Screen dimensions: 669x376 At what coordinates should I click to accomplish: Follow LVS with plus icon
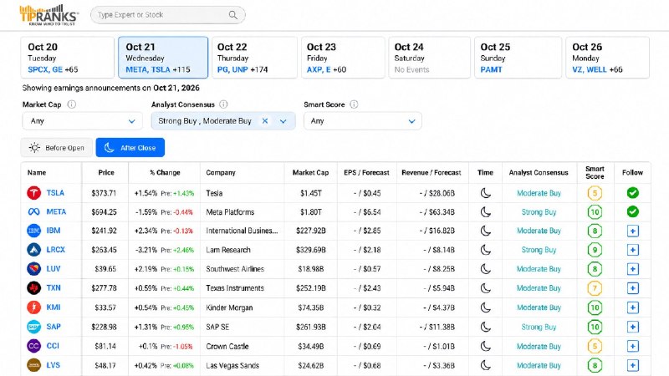[633, 365]
